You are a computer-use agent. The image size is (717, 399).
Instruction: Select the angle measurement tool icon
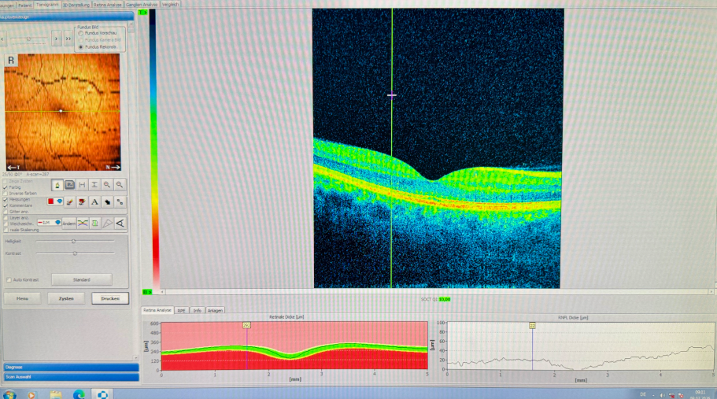coord(120,224)
